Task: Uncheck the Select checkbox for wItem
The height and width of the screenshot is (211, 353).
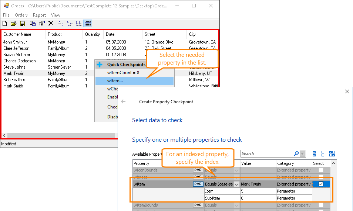Action: [321, 184]
